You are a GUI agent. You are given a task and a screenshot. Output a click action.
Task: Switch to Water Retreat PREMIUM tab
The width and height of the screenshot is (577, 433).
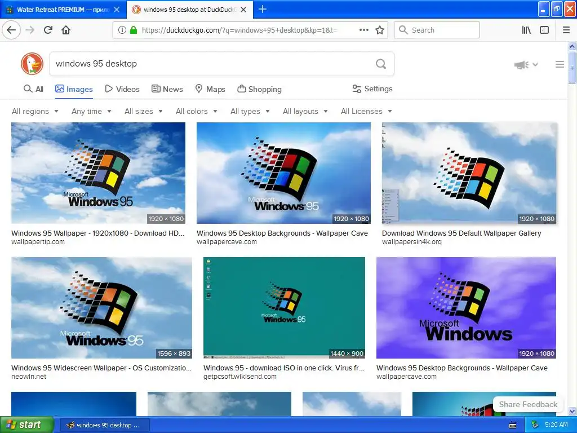pyautogui.click(x=63, y=10)
